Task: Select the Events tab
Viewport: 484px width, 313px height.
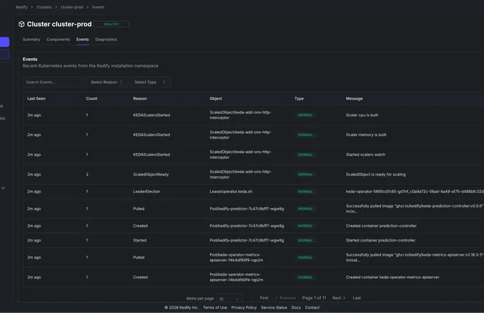Action: click(82, 40)
